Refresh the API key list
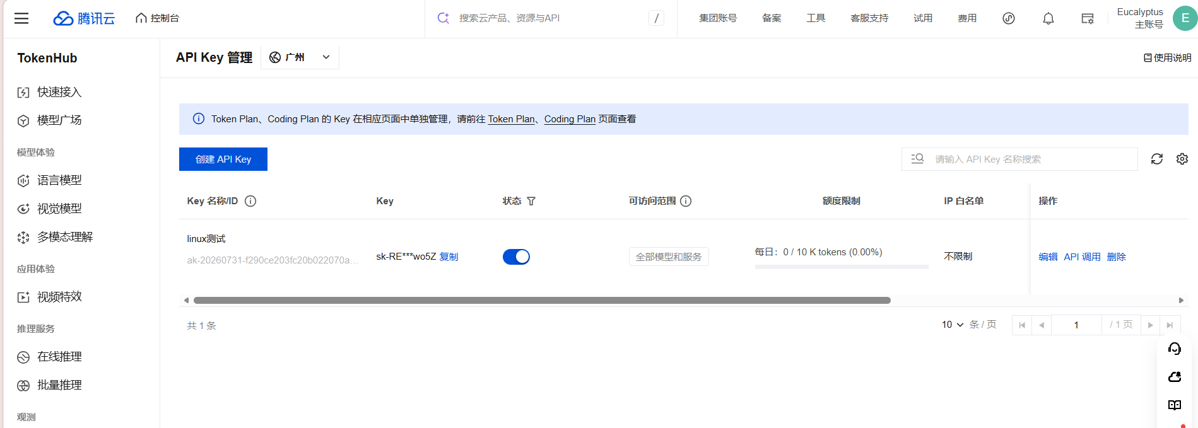 [x=1156, y=159]
